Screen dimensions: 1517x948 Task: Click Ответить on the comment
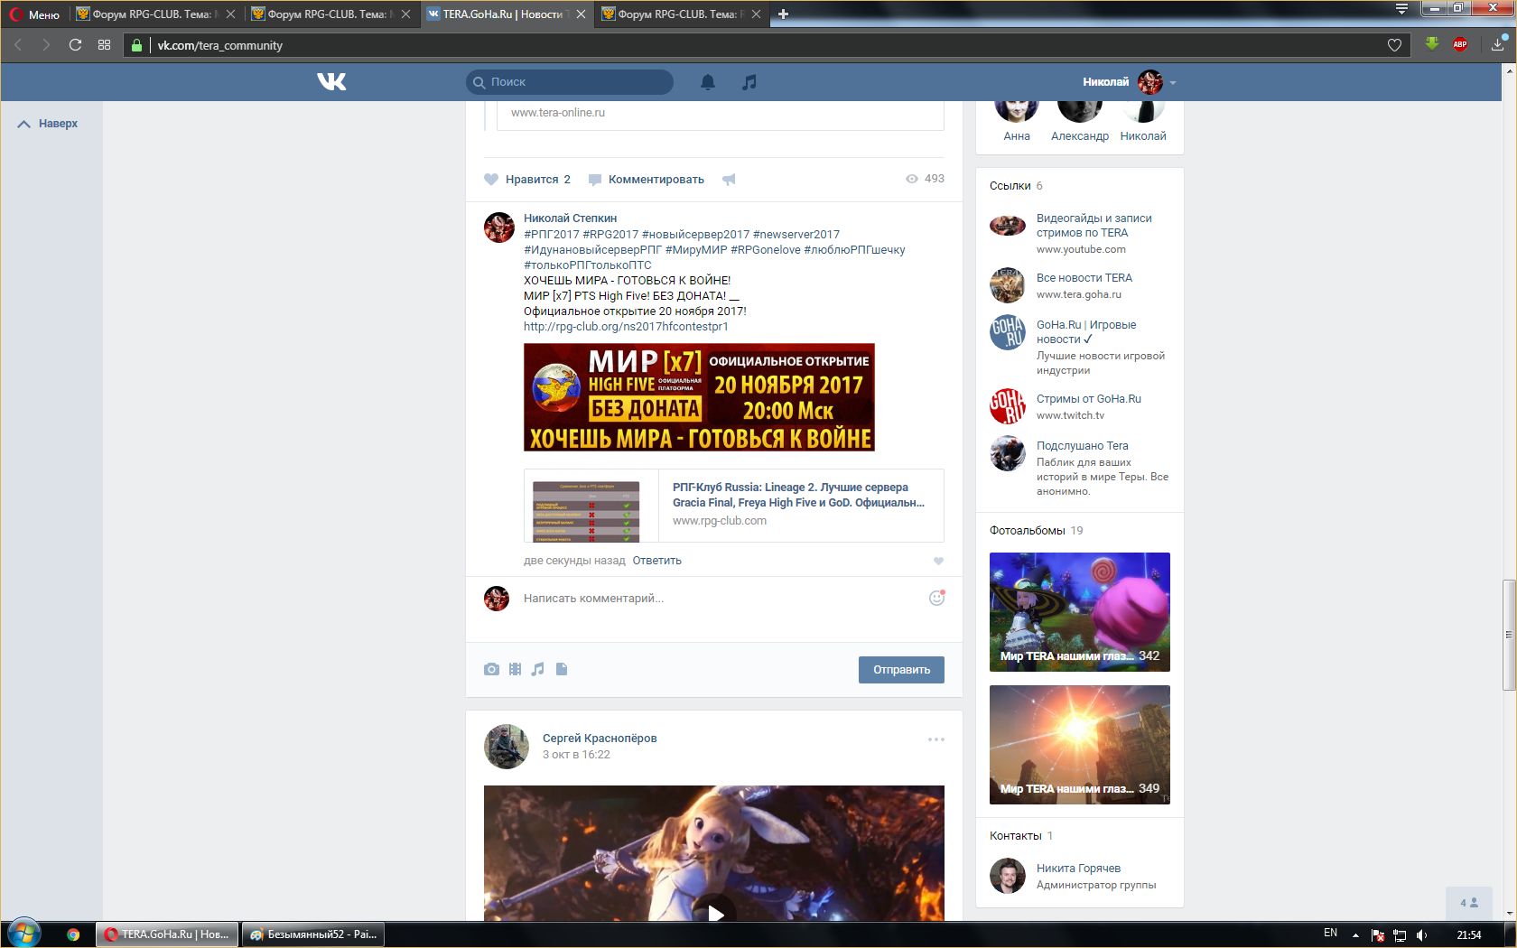point(656,561)
